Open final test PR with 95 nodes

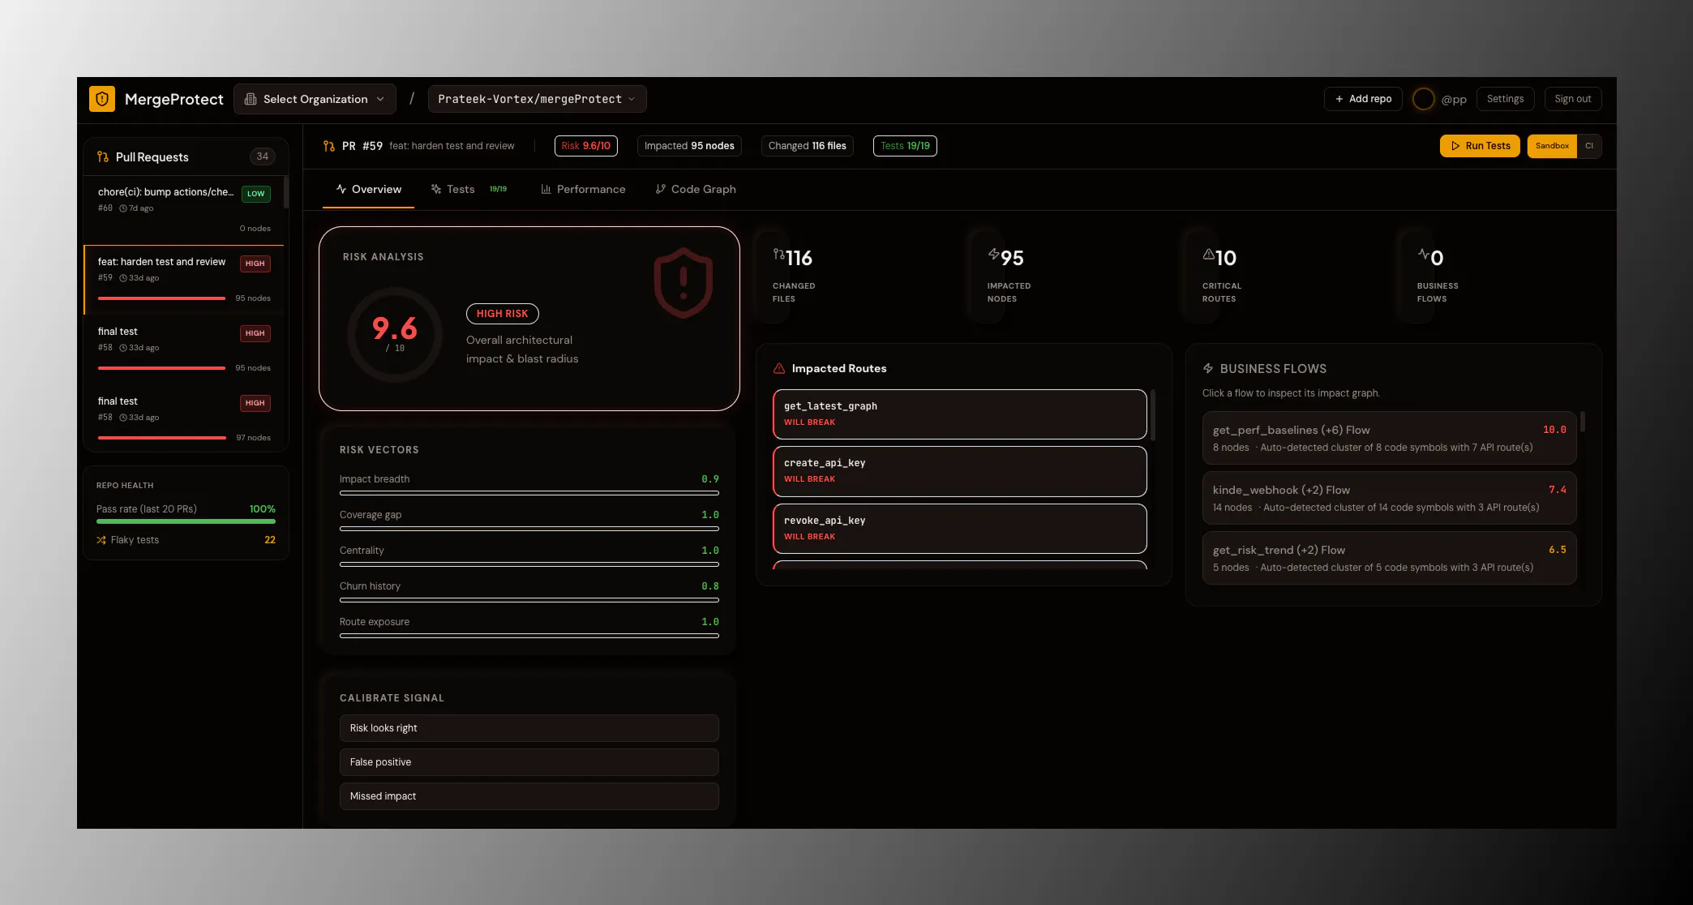coord(184,350)
